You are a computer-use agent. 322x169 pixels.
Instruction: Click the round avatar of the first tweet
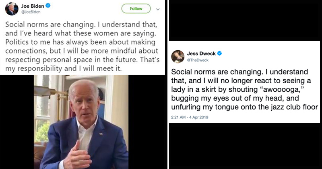(12, 9)
